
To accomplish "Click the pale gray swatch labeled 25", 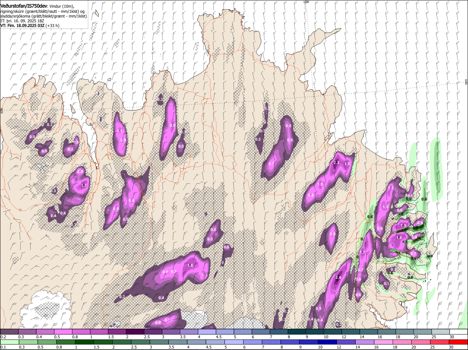I will [441, 332].
